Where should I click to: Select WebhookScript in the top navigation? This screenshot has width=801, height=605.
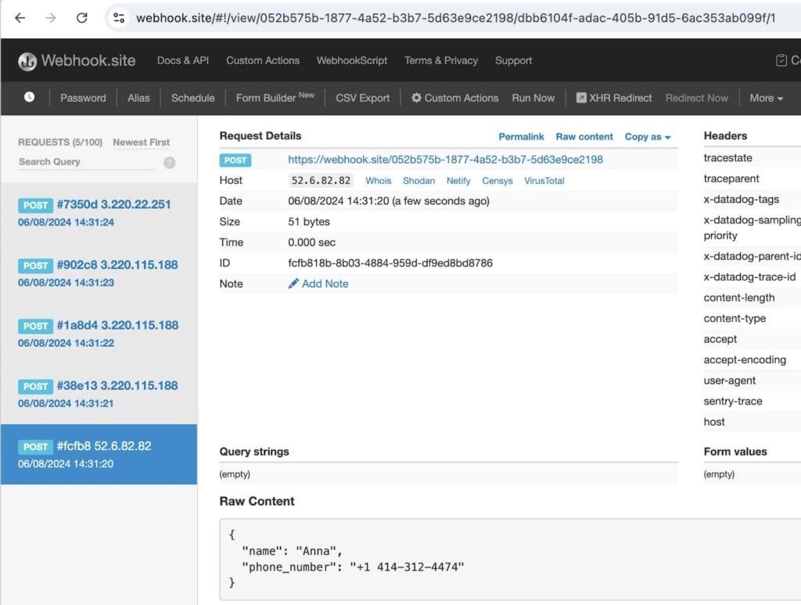point(353,60)
